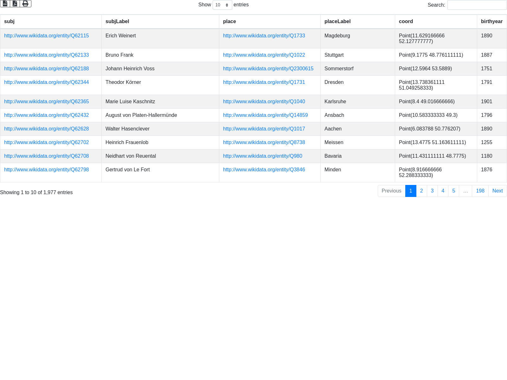
Task: Go to page 5
Action: pos(453,191)
